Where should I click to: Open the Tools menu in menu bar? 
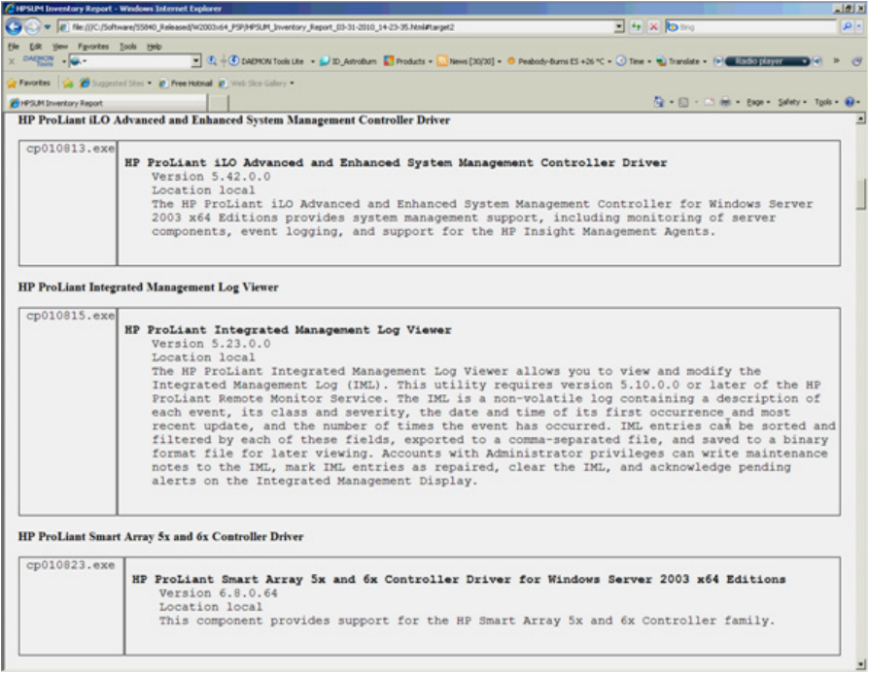pos(127,46)
